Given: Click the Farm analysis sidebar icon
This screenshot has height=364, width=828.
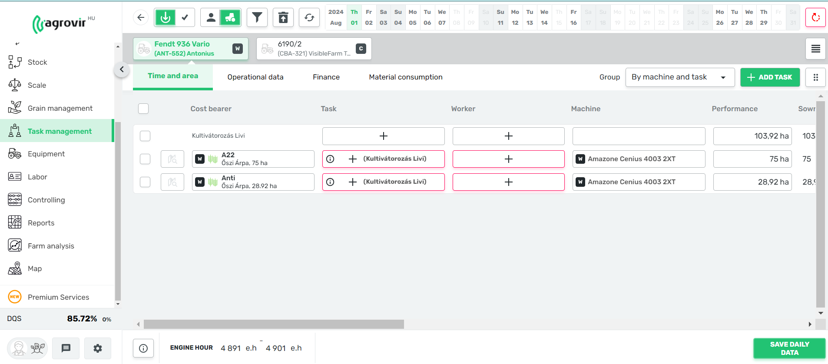Looking at the screenshot, I should (15, 245).
